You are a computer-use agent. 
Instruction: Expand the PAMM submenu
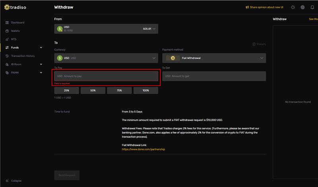click(x=41, y=73)
